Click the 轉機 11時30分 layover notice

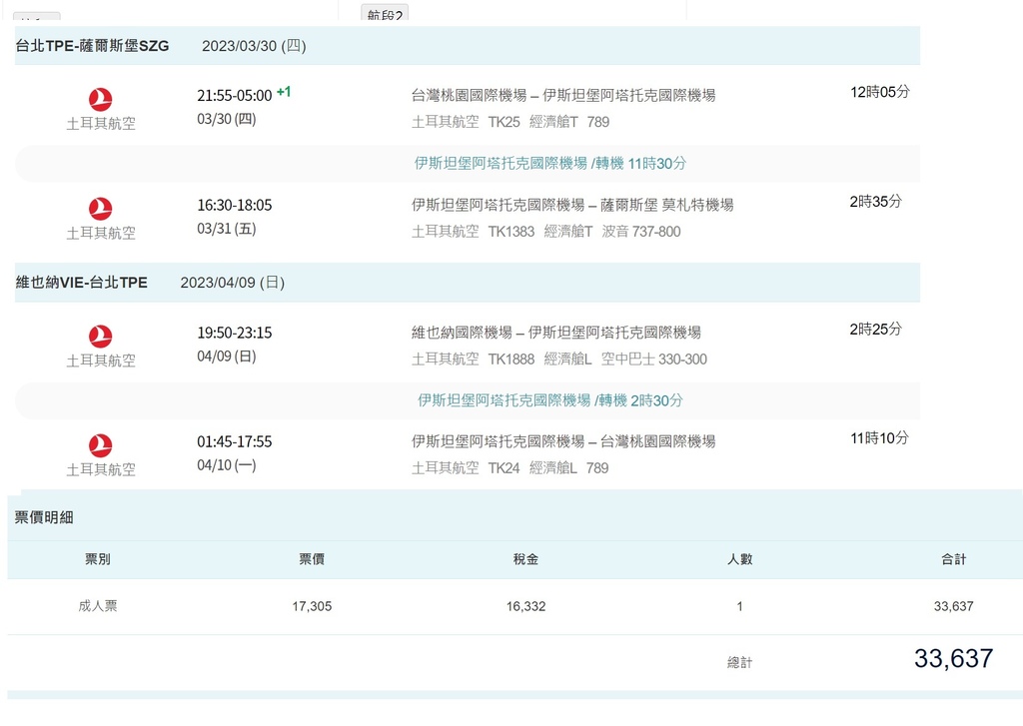550,163
